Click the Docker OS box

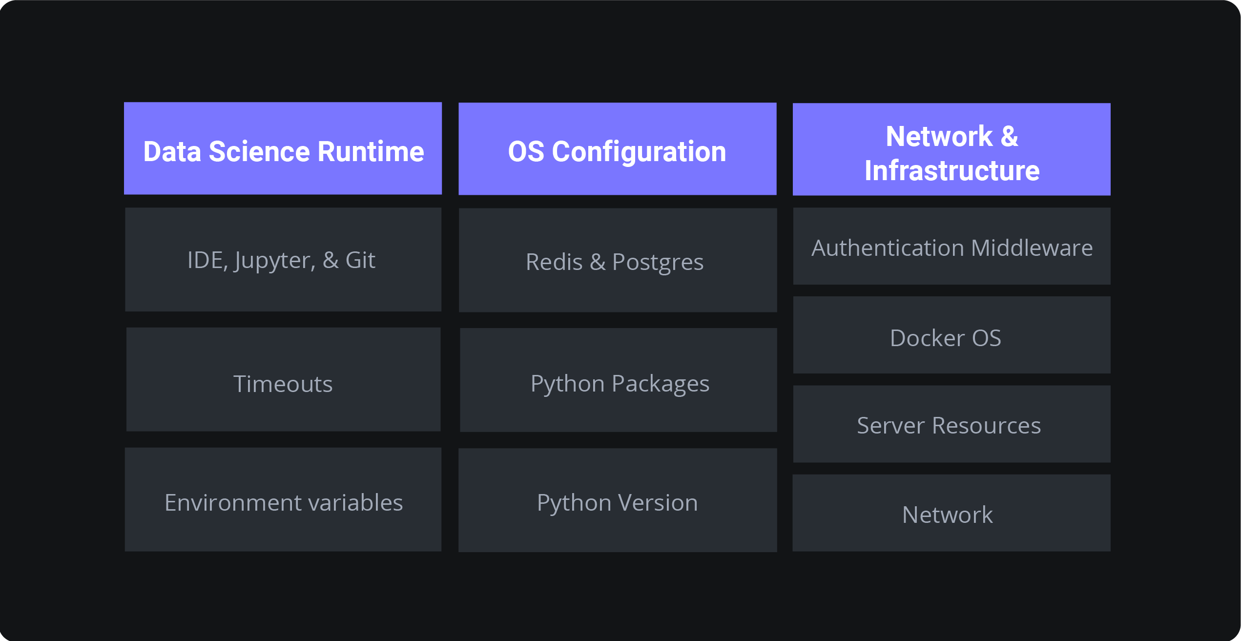coord(951,335)
